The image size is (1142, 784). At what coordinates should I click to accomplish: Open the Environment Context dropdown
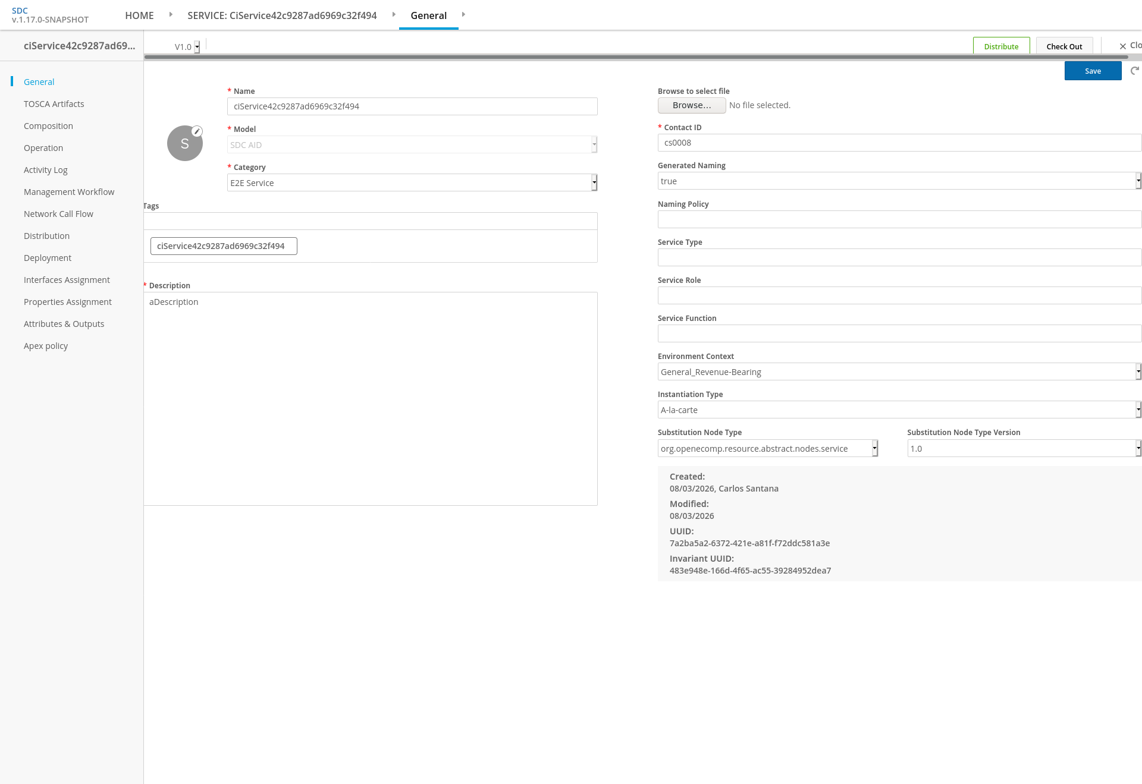pyautogui.click(x=899, y=371)
